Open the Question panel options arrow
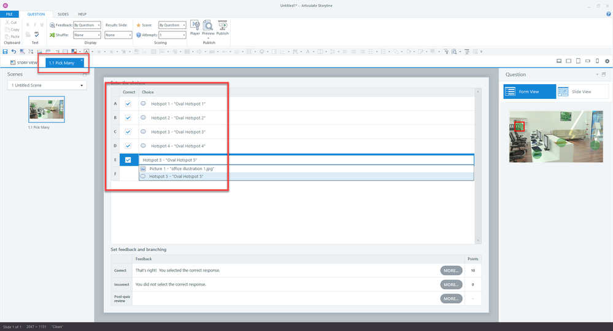Screen dimensions: 613x331 (597, 74)
